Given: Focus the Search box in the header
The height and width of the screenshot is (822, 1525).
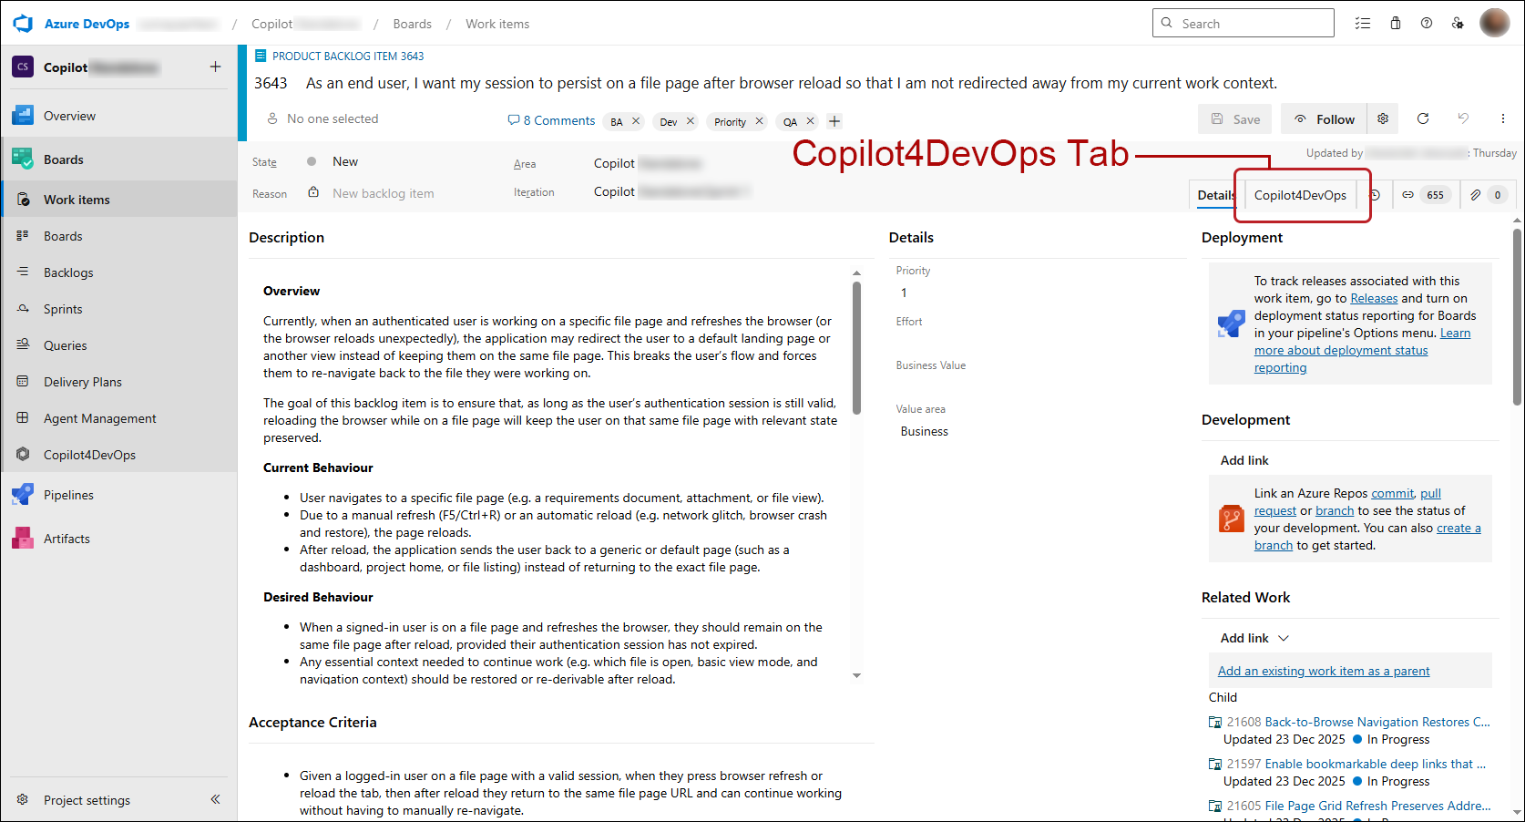Looking at the screenshot, I should [x=1244, y=24].
